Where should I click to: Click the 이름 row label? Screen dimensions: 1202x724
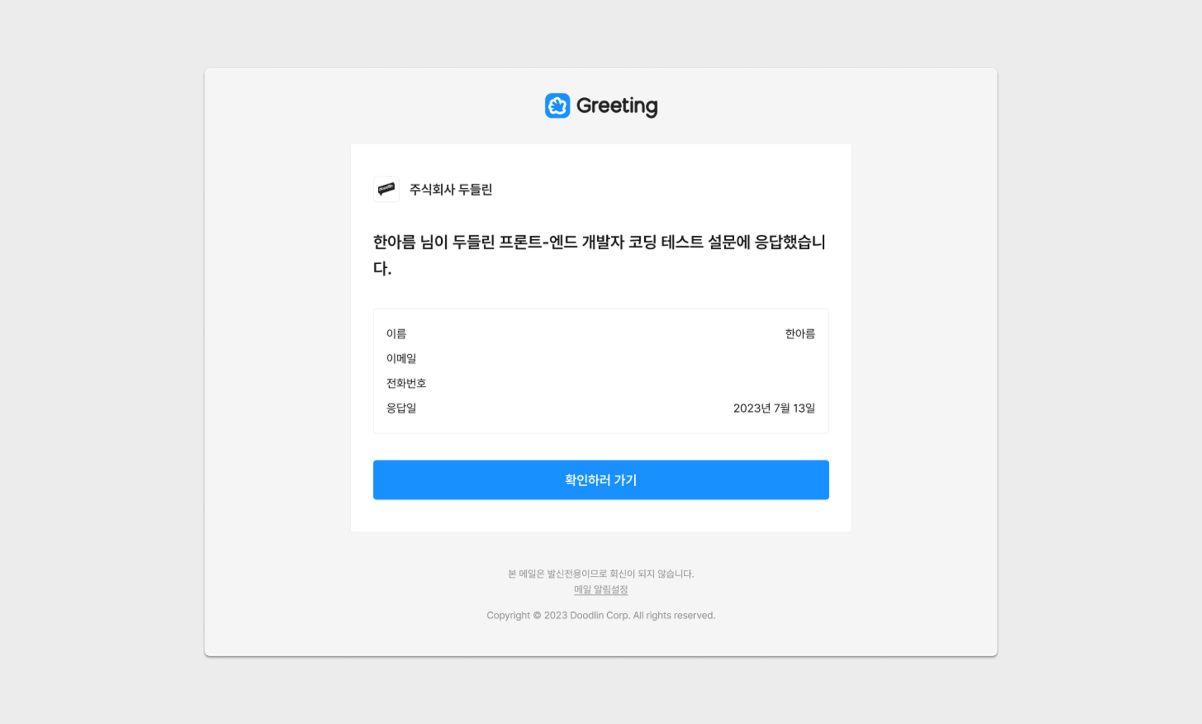coord(396,333)
